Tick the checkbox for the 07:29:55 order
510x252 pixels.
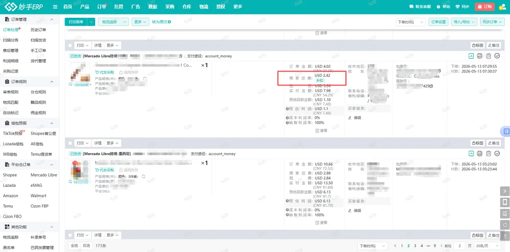pyautogui.click(x=70, y=45)
